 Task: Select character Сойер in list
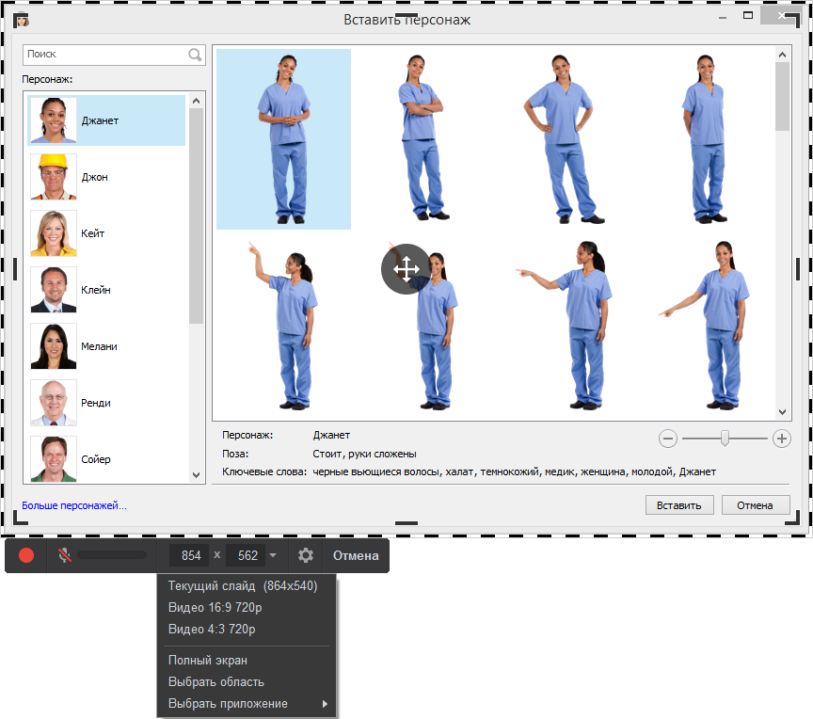pos(106,459)
